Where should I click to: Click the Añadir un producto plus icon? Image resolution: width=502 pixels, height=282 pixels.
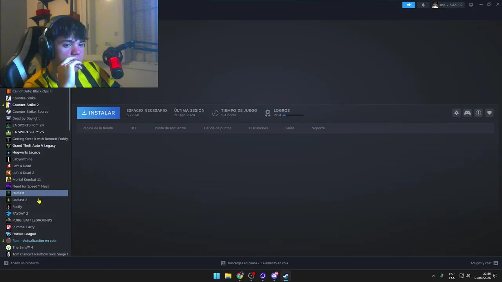click(x=6, y=263)
